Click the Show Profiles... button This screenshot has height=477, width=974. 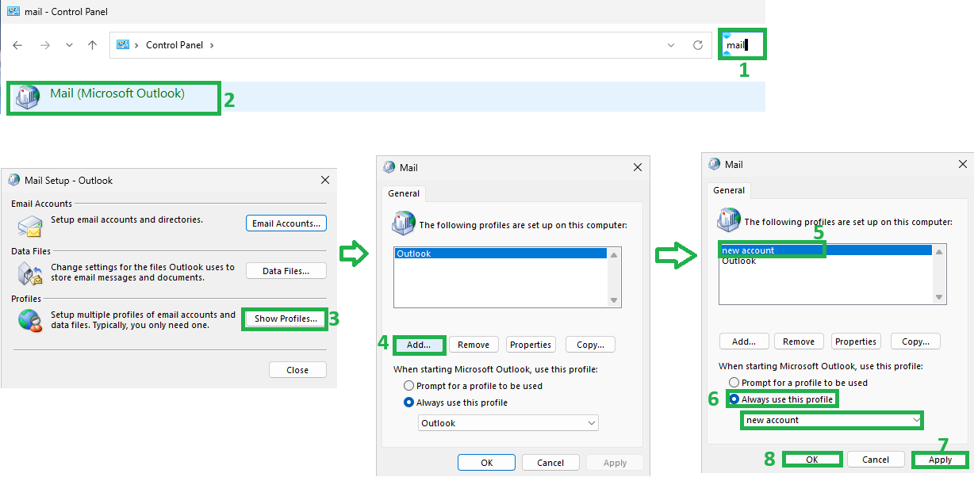tap(286, 319)
